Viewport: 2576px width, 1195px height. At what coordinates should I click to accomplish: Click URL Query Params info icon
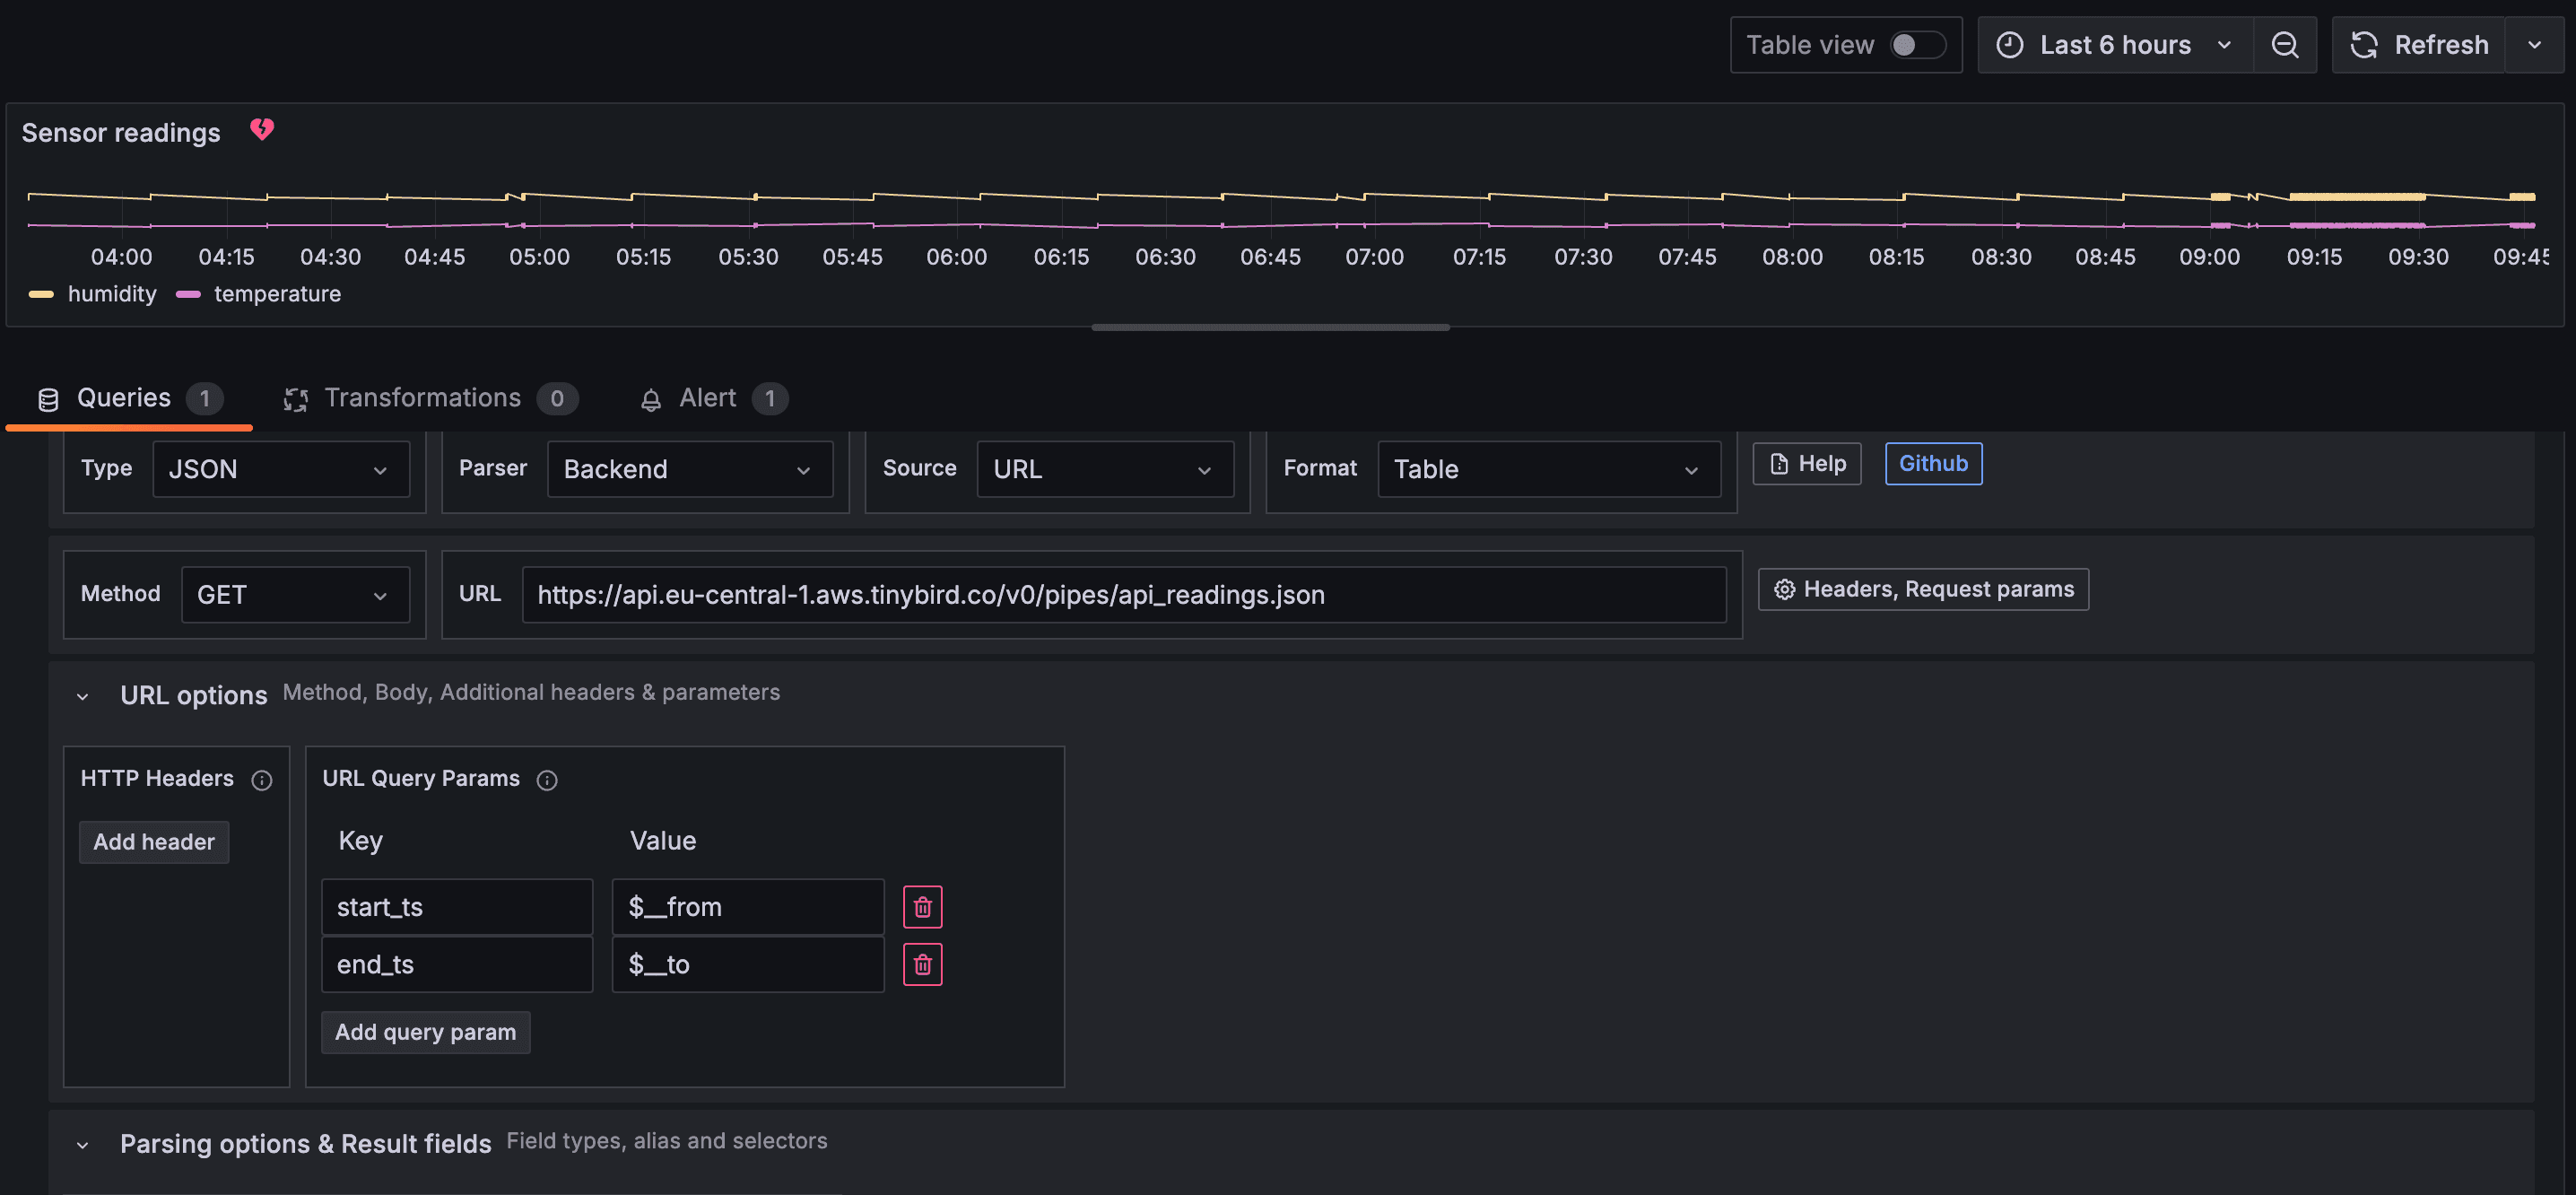[547, 780]
